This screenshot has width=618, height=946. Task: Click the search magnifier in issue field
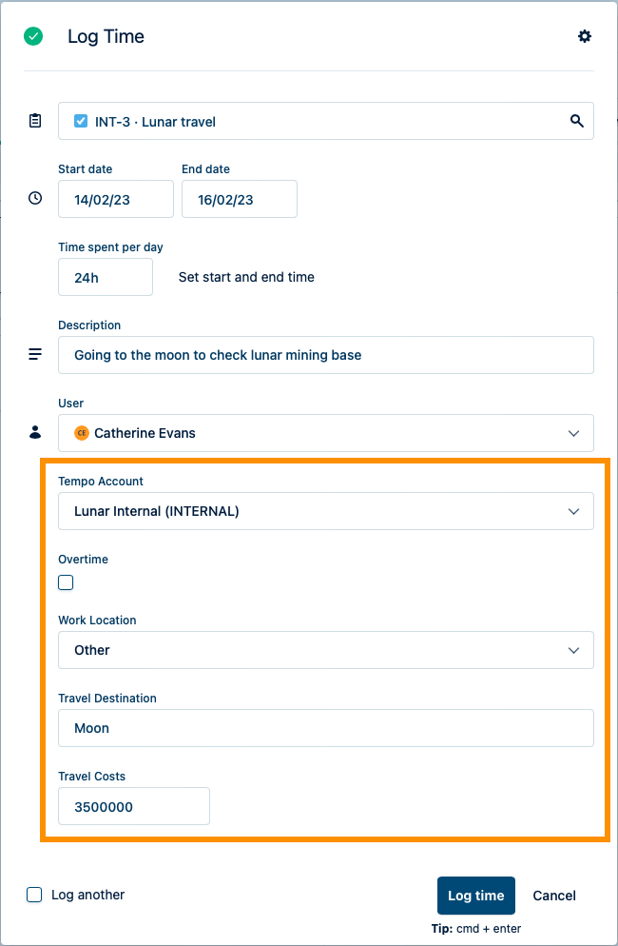coord(576,121)
